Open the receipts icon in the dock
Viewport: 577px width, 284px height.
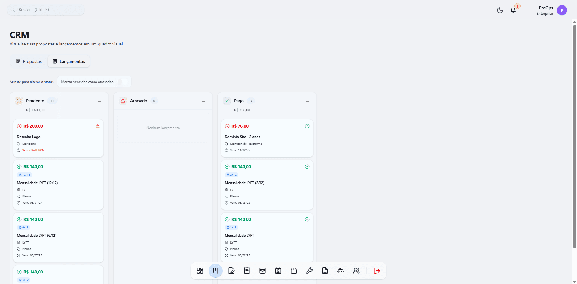click(247, 271)
